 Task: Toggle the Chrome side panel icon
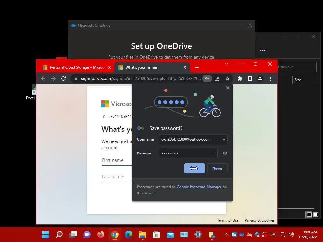250,78
